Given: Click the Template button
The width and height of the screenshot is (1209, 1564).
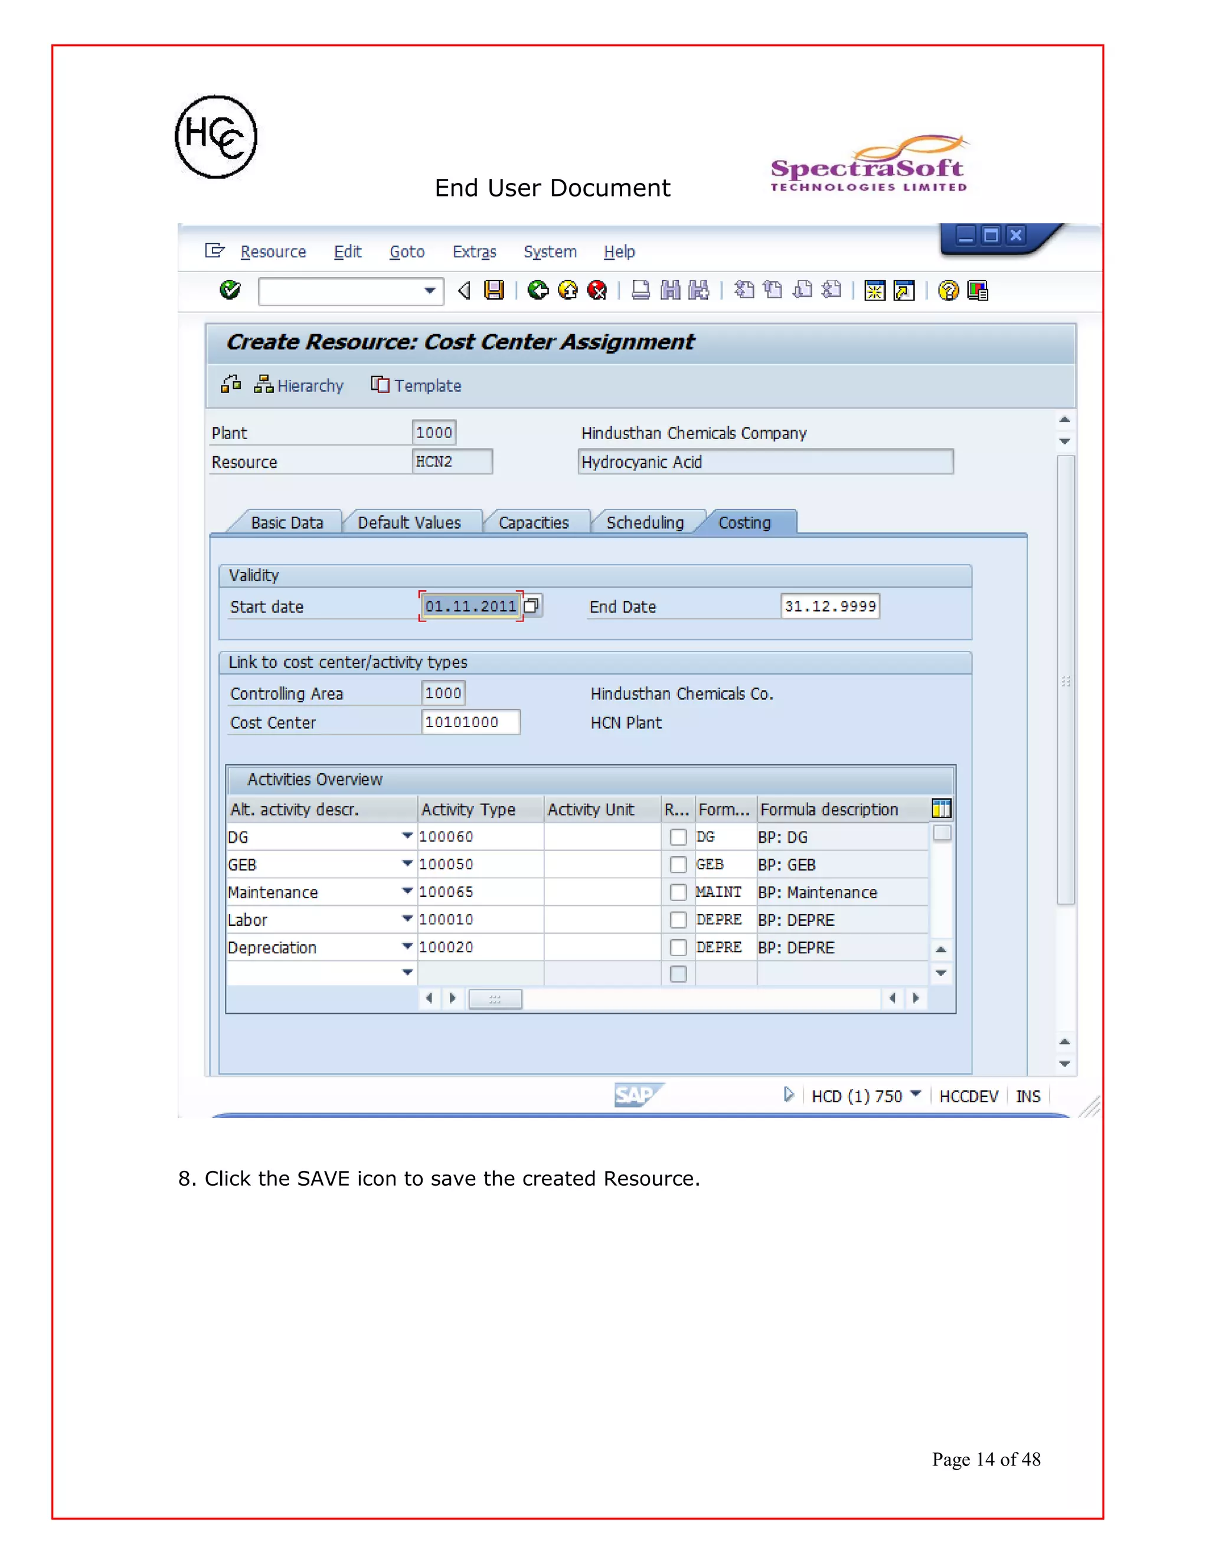Looking at the screenshot, I should pyautogui.click(x=416, y=385).
